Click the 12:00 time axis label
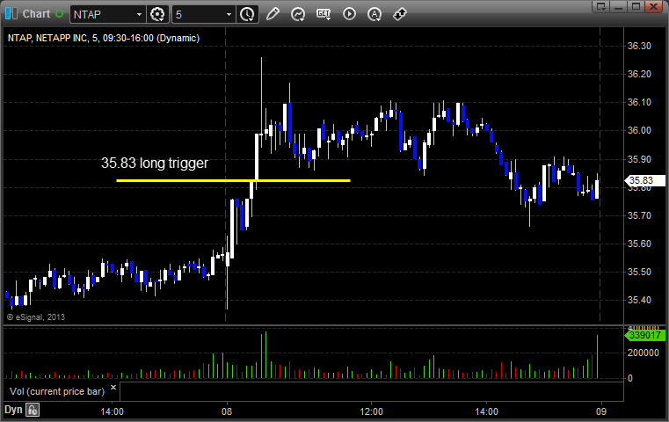The image size is (669, 422). coord(371,411)
